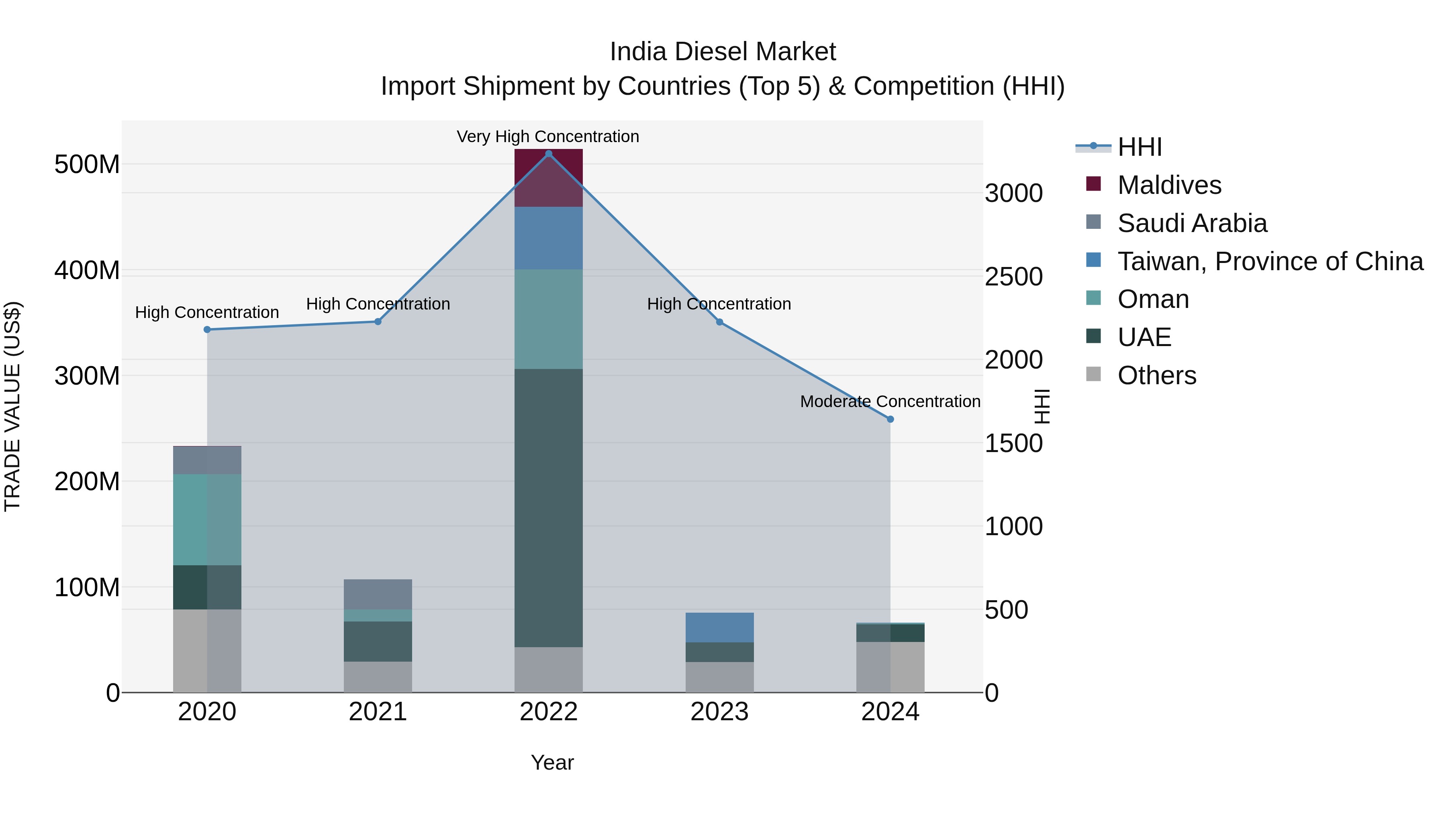Click the 2024 x-axis tick label
The width and height of the screenshot is (1446, 813).
coord(890,712)
